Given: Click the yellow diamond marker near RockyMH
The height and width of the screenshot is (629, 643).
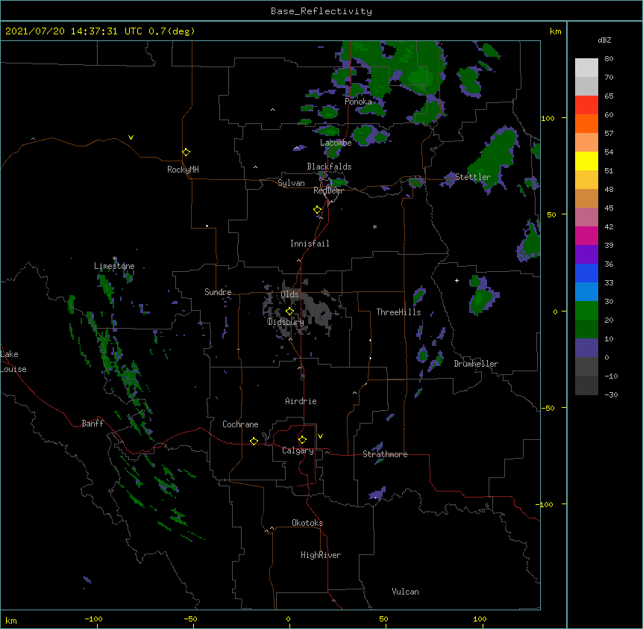Looking at the screenshot, I should point(186,152).
